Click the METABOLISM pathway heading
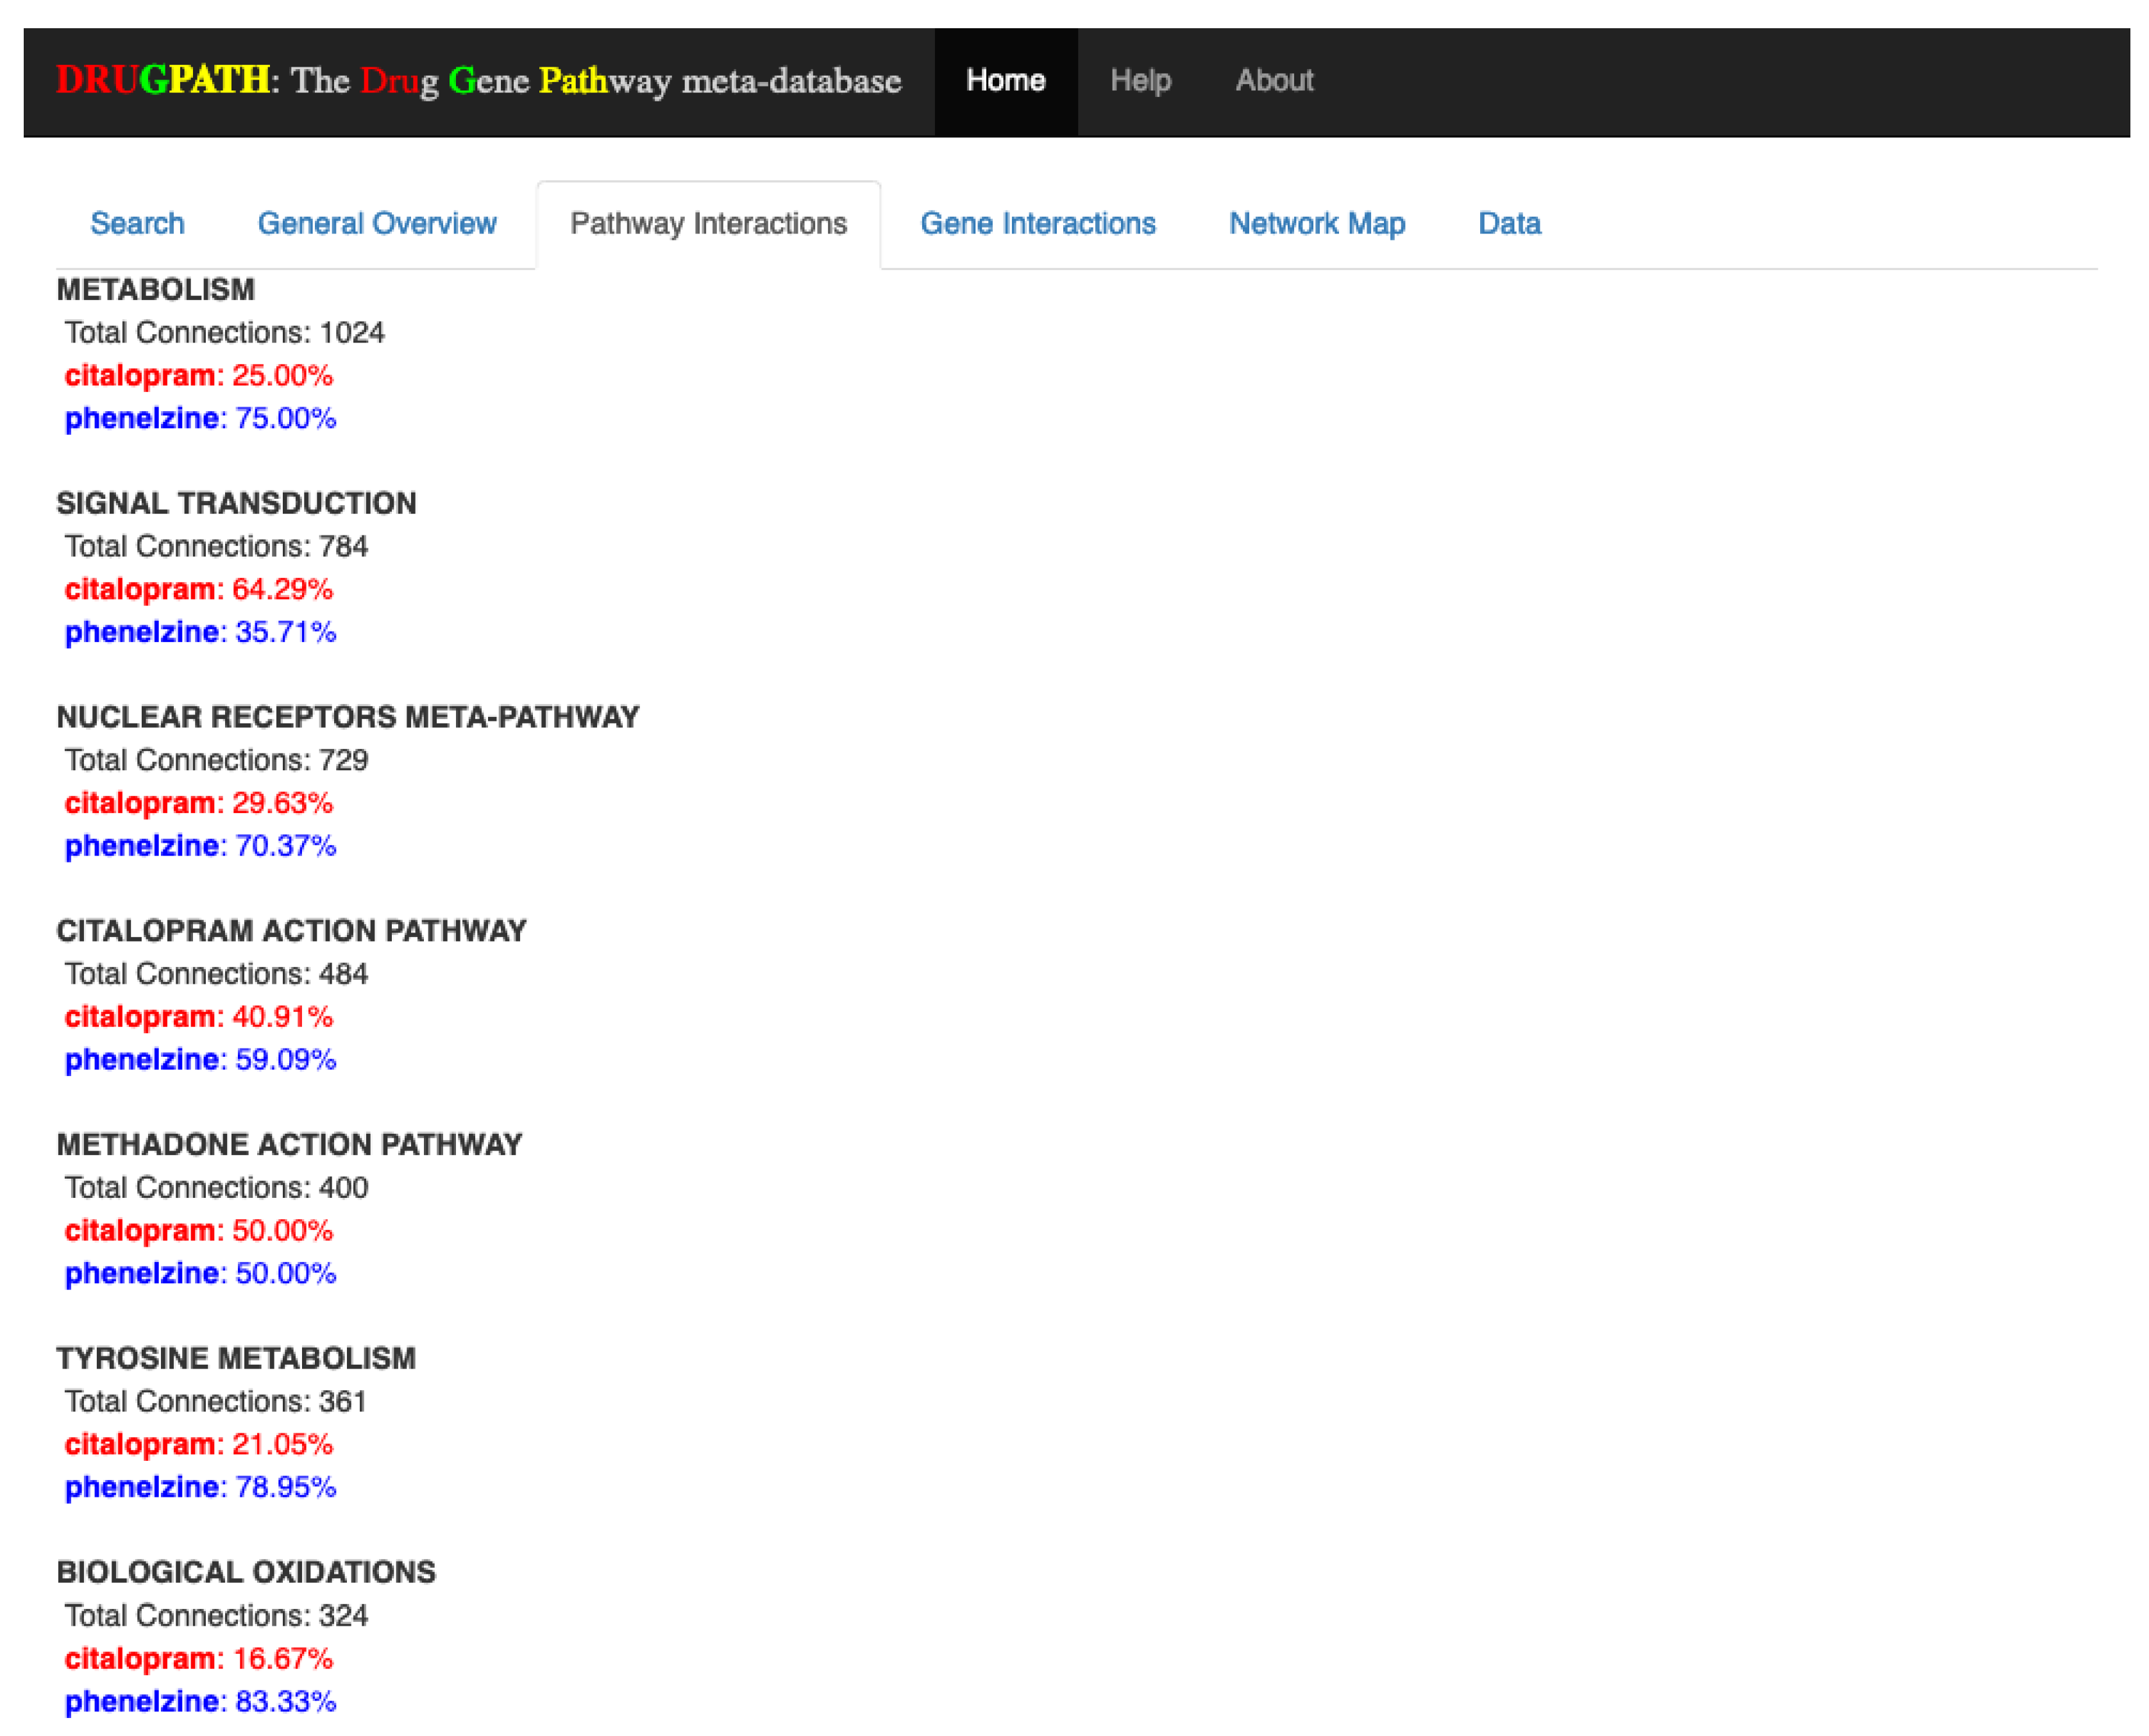 155,289
